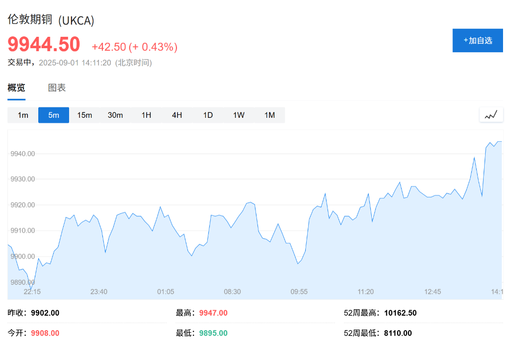Select the 30m timeframe
Viewport: 509px width, 342px height.
[115, 115]
